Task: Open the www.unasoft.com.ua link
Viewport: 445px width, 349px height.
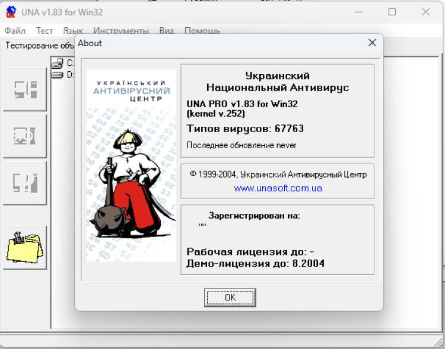Action: (x=278, y=188)
